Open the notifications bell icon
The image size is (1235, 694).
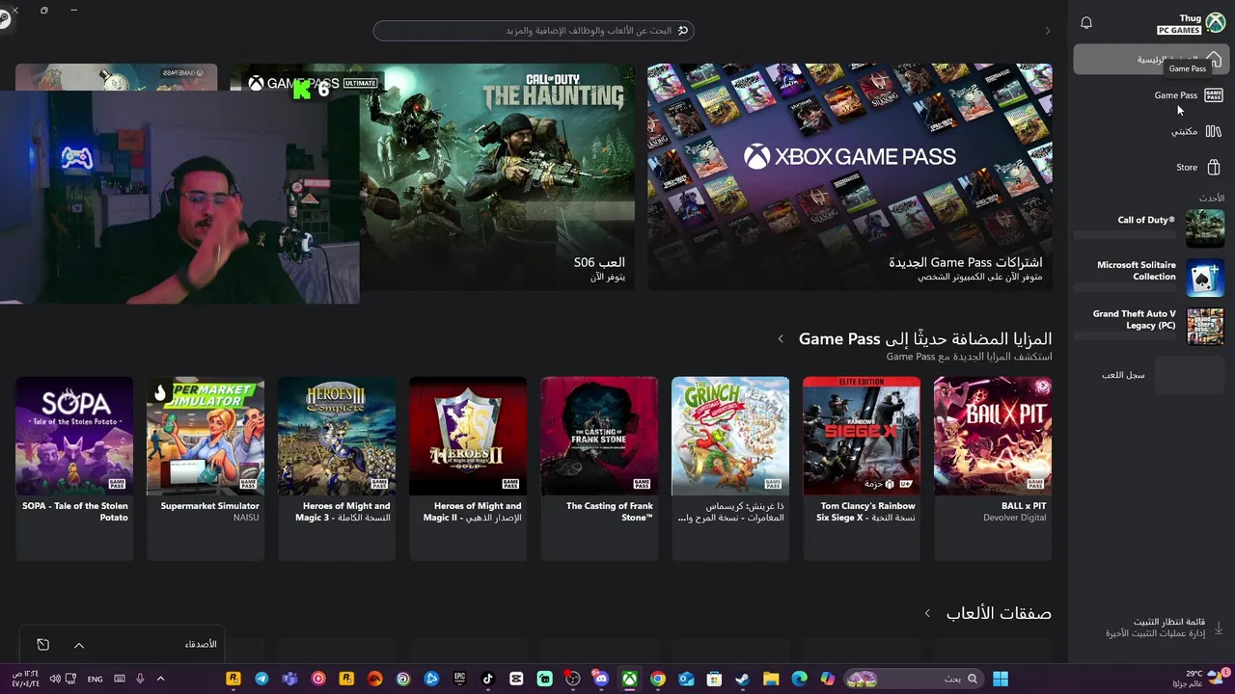coord(1086,23)
